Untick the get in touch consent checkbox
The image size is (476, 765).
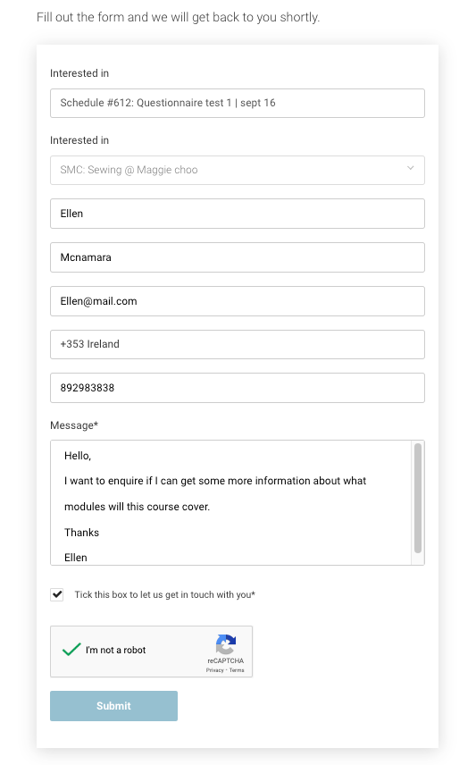click(57, 594)
